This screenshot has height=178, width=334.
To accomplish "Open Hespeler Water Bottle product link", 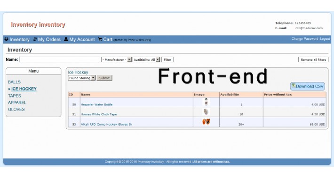I will point(96,104).
